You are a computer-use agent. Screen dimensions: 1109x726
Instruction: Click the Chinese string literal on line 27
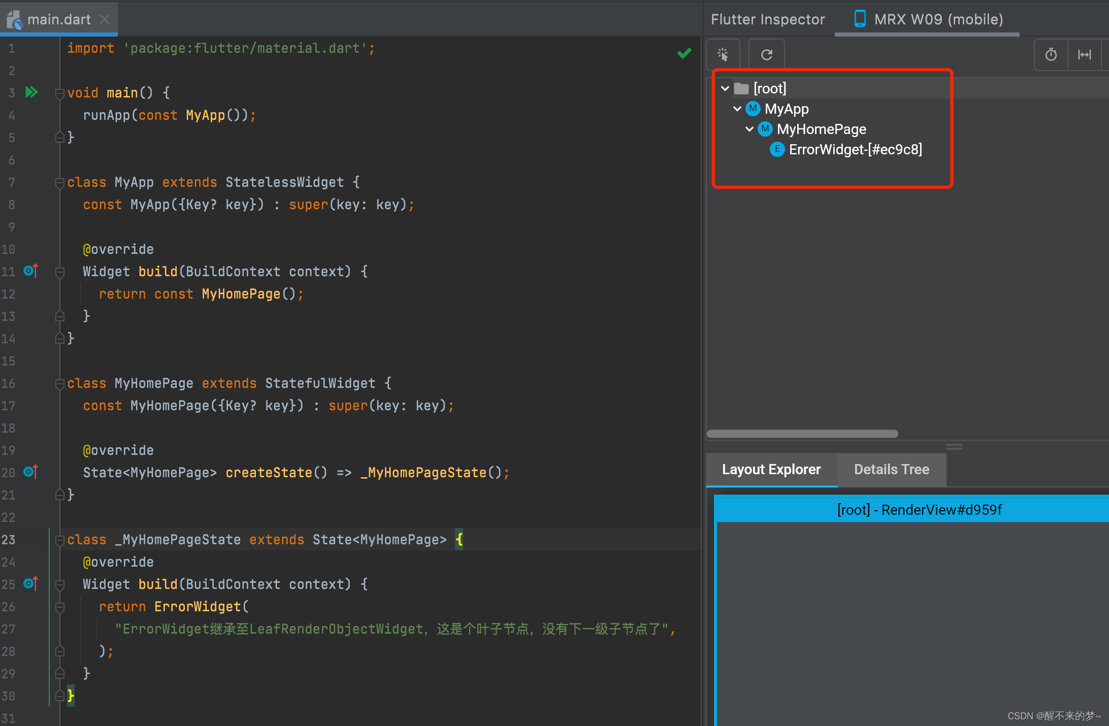click(392, 629)
